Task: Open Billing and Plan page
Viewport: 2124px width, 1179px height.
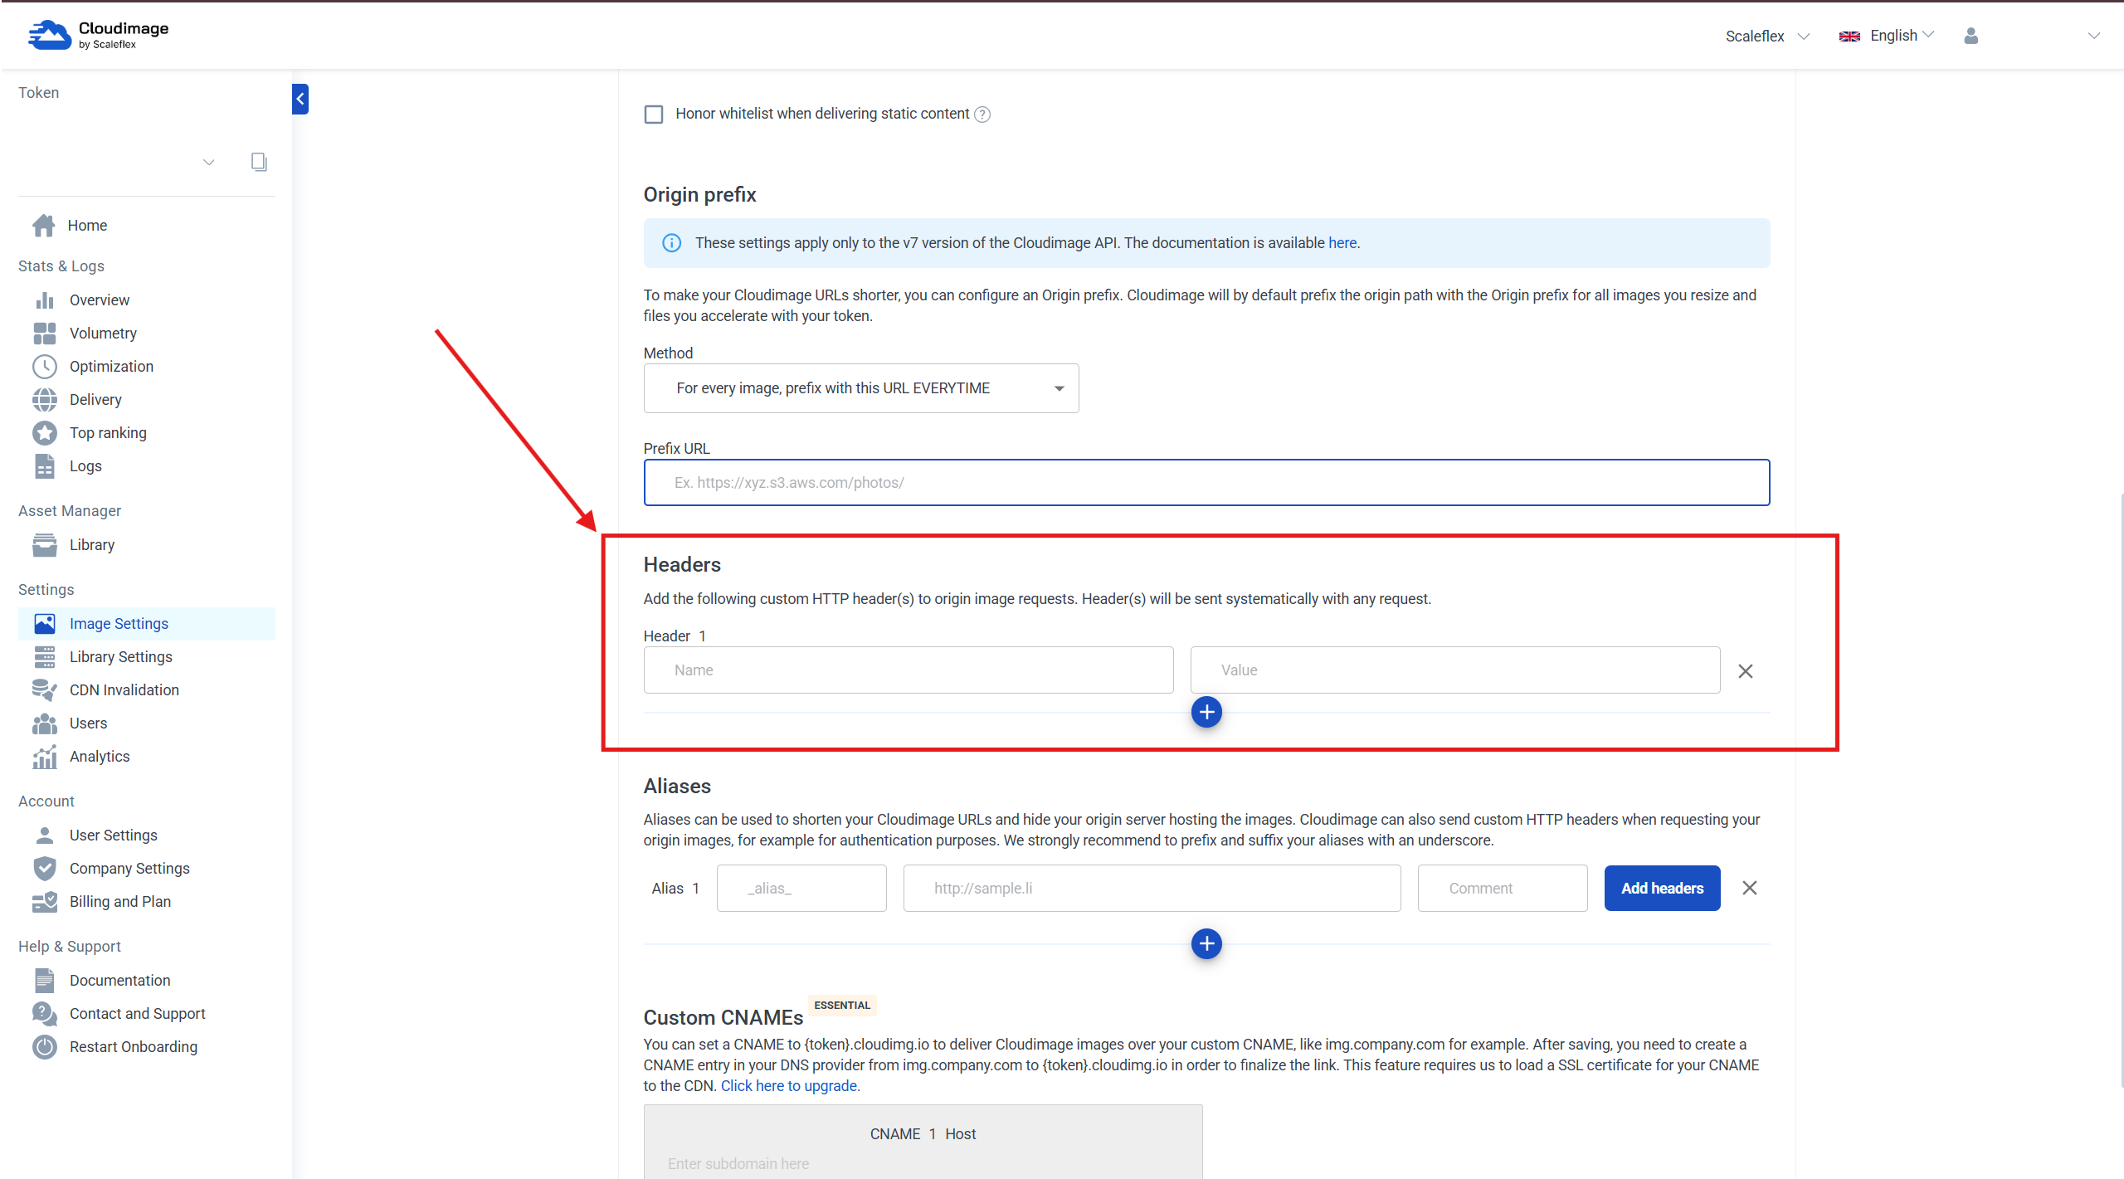Action: (x=119, y=901)
